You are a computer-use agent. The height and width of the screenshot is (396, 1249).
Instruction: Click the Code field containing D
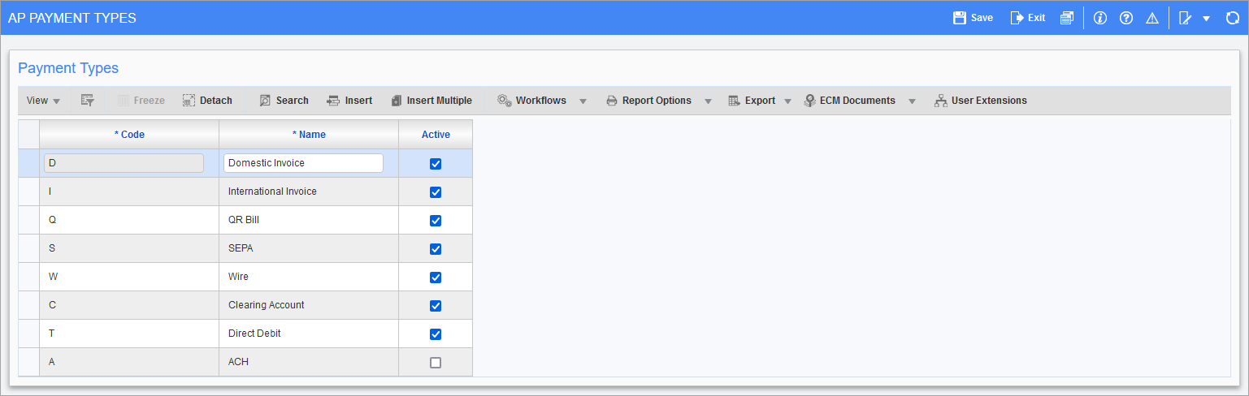tap(124, 163)
